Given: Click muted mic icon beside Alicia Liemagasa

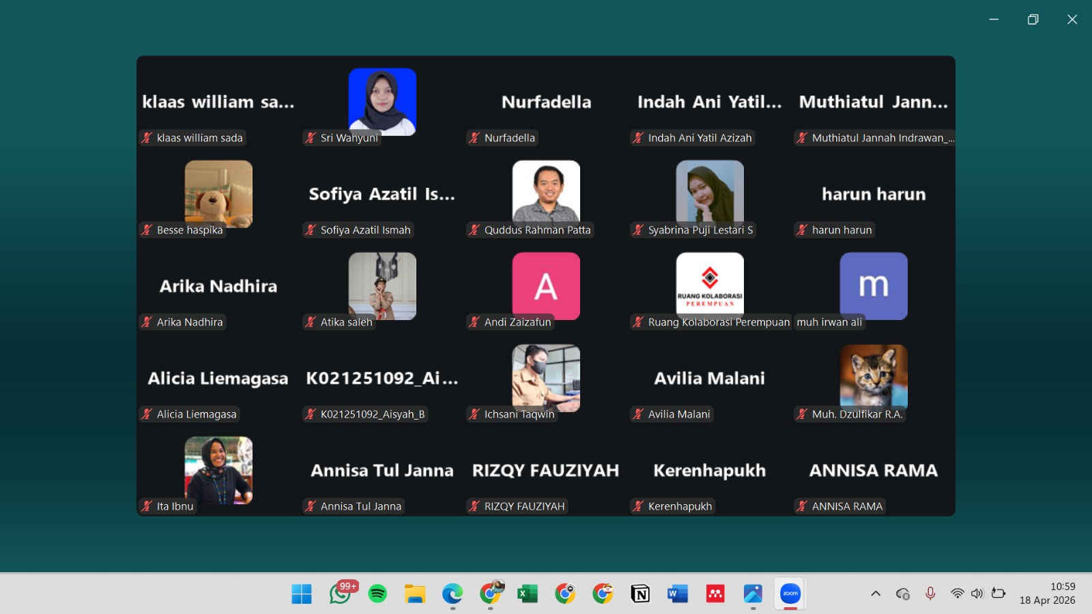Looking at the screenshot, I should pyautogui.click(x=147, y=414).
